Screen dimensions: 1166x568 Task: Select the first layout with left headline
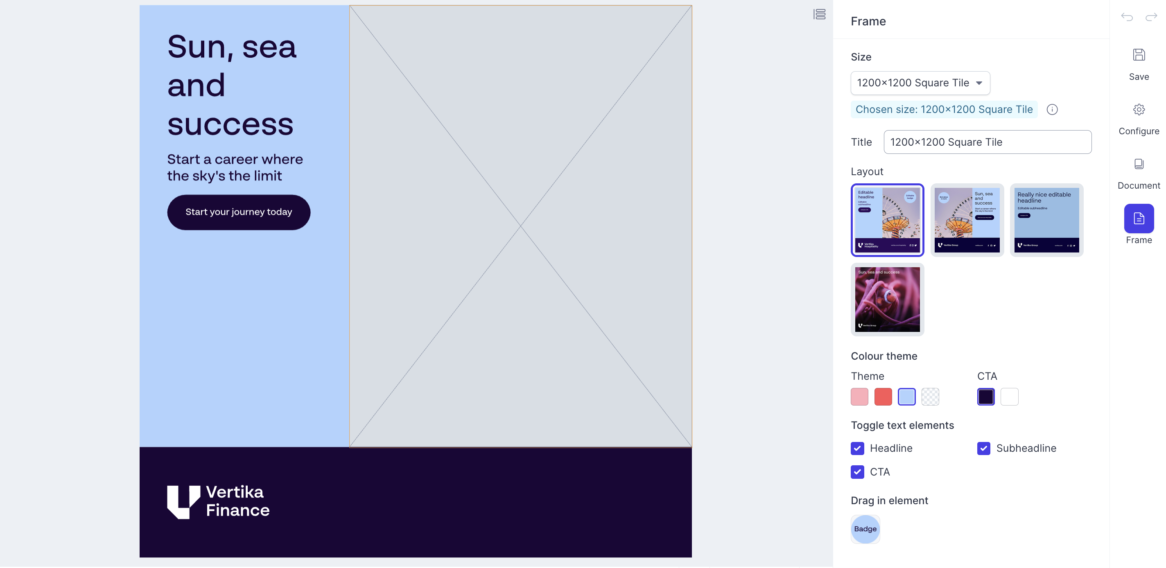(887, 220)
